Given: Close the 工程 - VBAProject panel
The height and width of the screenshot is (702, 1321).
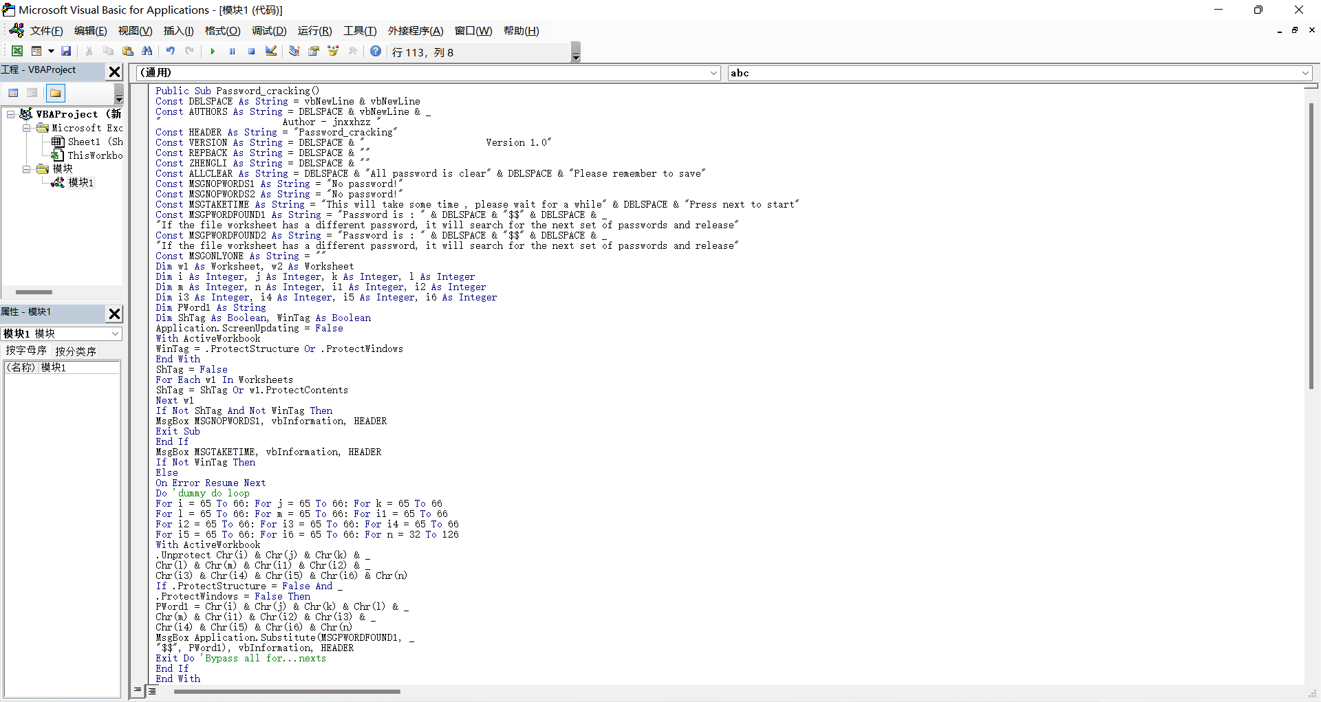Looking at the screenshot, I should (x=115, y=72).
